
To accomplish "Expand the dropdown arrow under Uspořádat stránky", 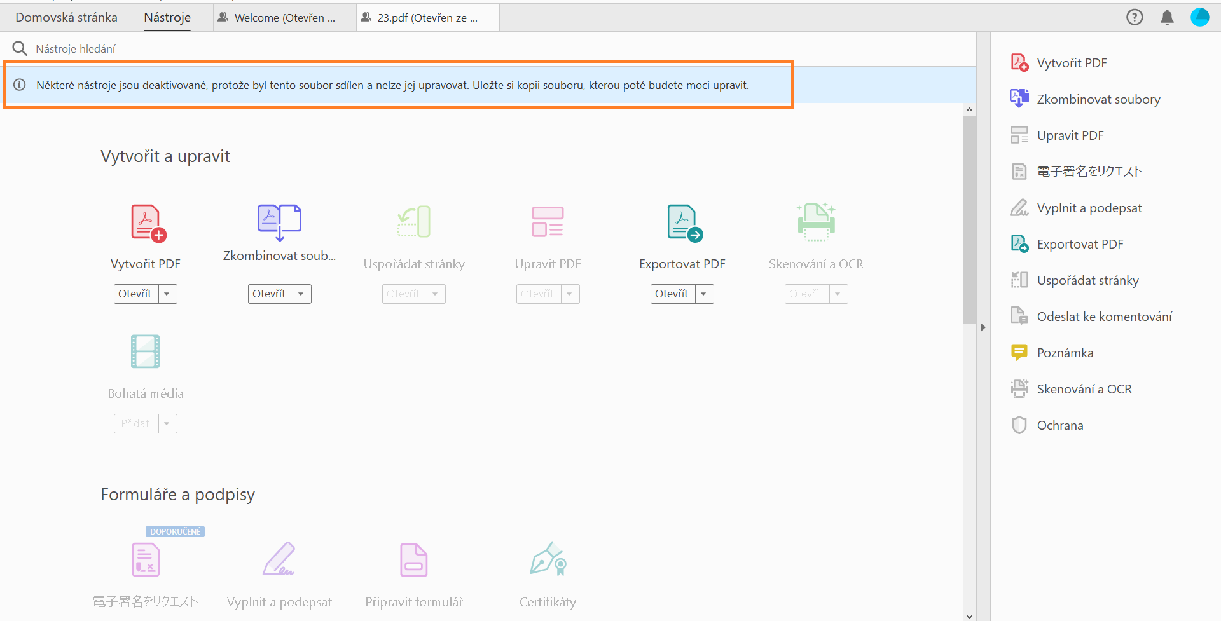I will [x=436, y=294].
